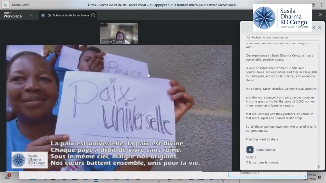Viewport: 326px width, 183px height.
Task: Close the transcript panel
Action: (320, 27)
